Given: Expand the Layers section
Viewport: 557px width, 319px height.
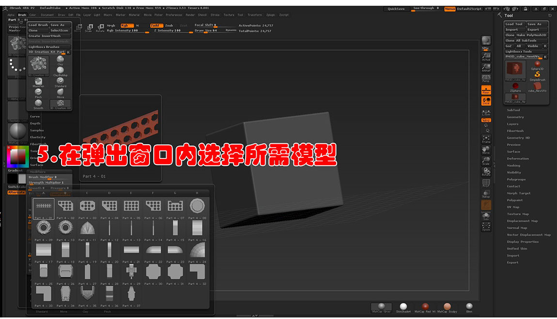Looking at the screenshot, I should [x=512, y=124].
